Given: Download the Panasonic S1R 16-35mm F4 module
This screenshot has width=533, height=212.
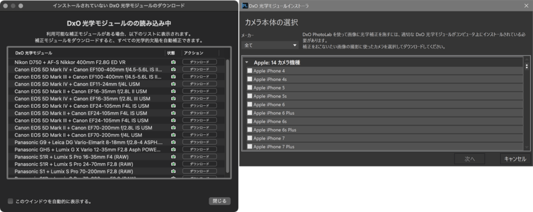Looking at the screenshot, I should coord(199,157).
